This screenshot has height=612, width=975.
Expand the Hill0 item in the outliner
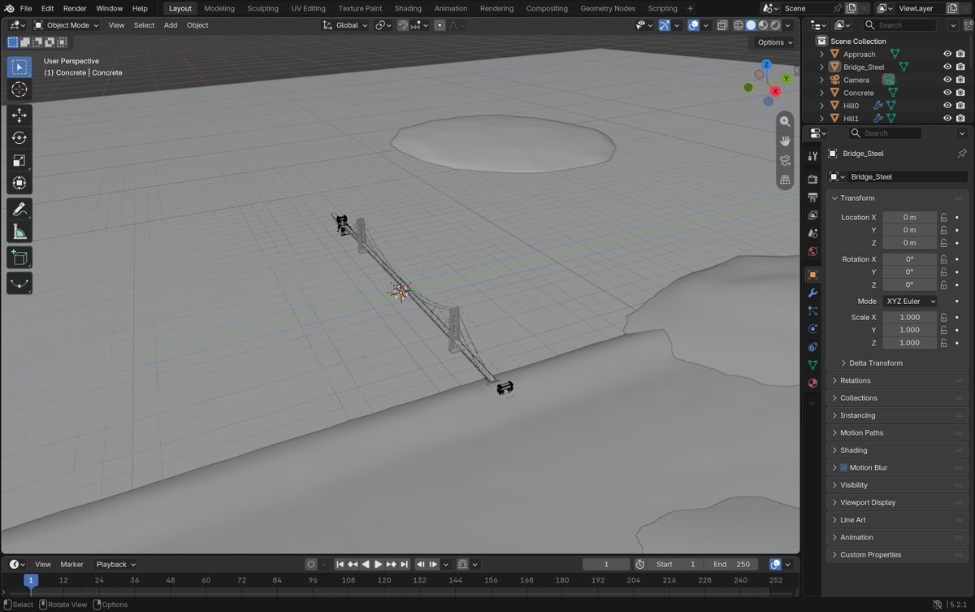pos(821,106)
